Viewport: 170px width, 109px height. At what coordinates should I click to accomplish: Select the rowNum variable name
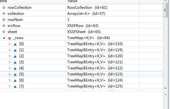[15, 20]
